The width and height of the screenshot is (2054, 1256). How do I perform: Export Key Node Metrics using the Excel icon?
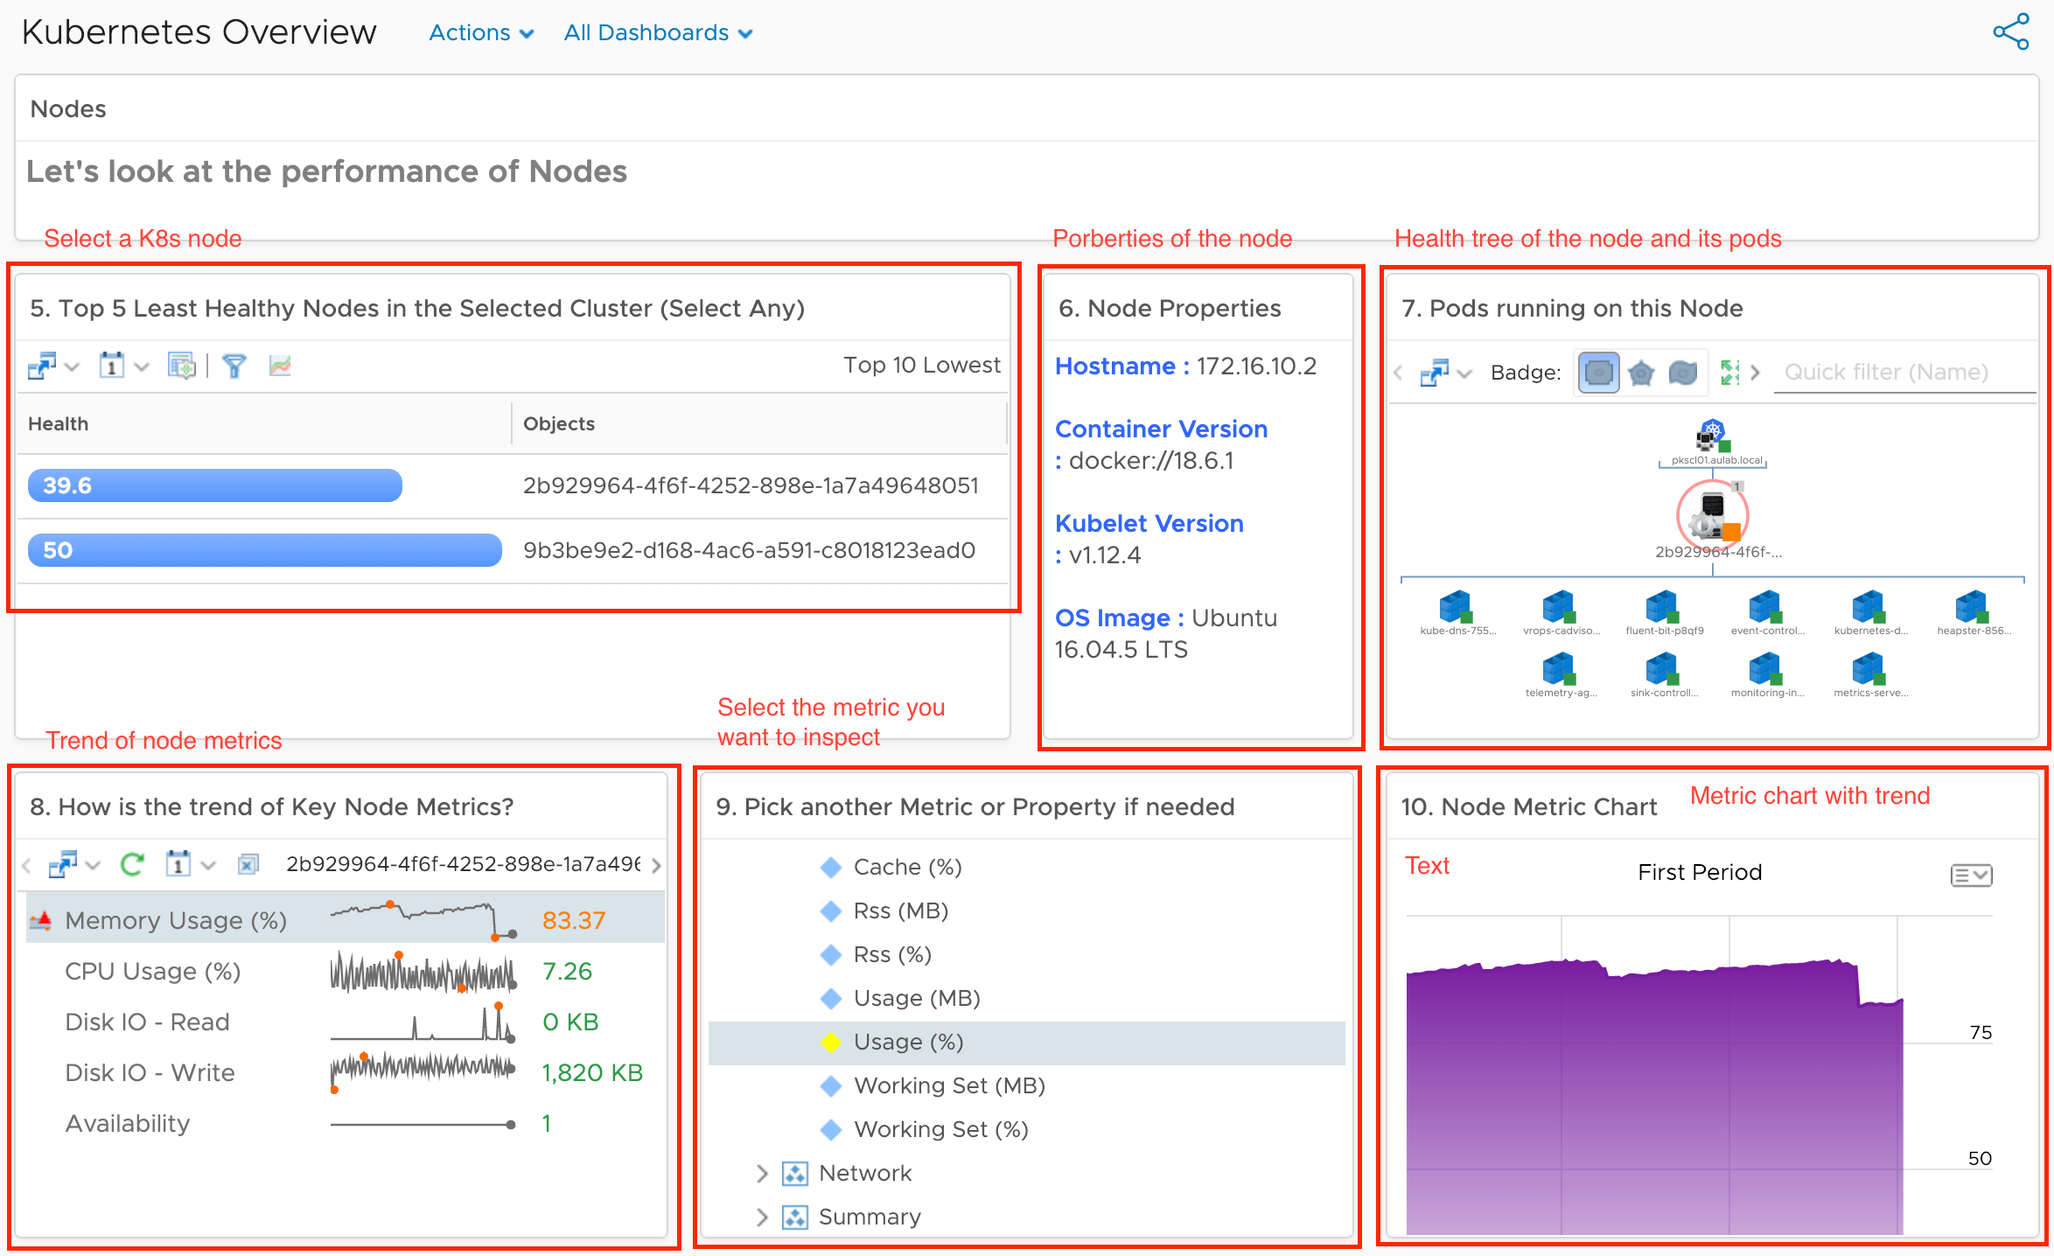(248, 864)
